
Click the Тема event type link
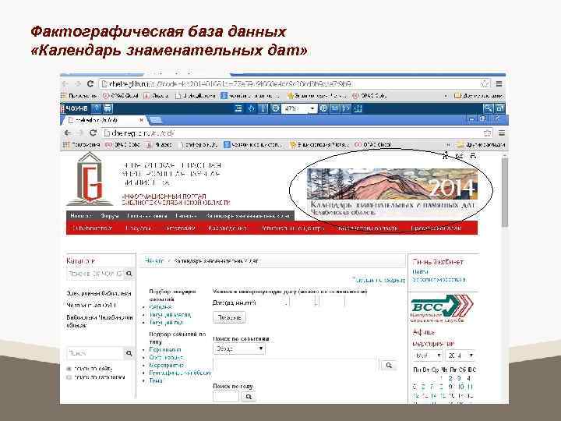(x=156, y=380)
